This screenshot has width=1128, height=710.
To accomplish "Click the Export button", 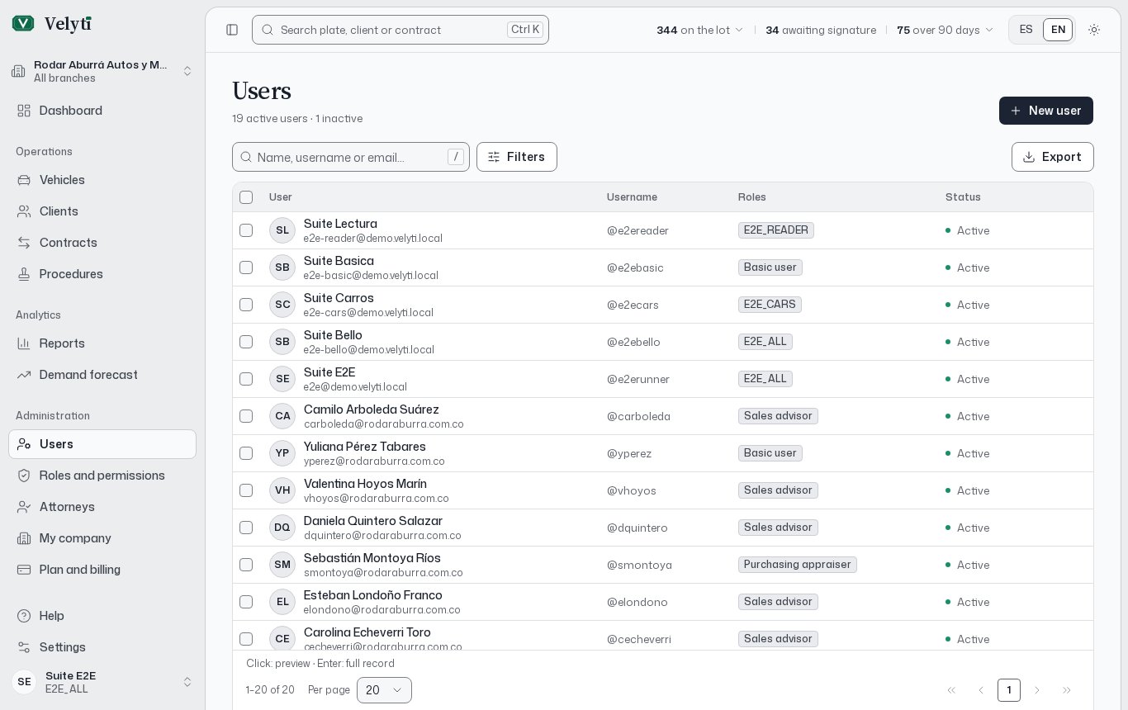I will pyautogui.click(x=1053, y=157).
